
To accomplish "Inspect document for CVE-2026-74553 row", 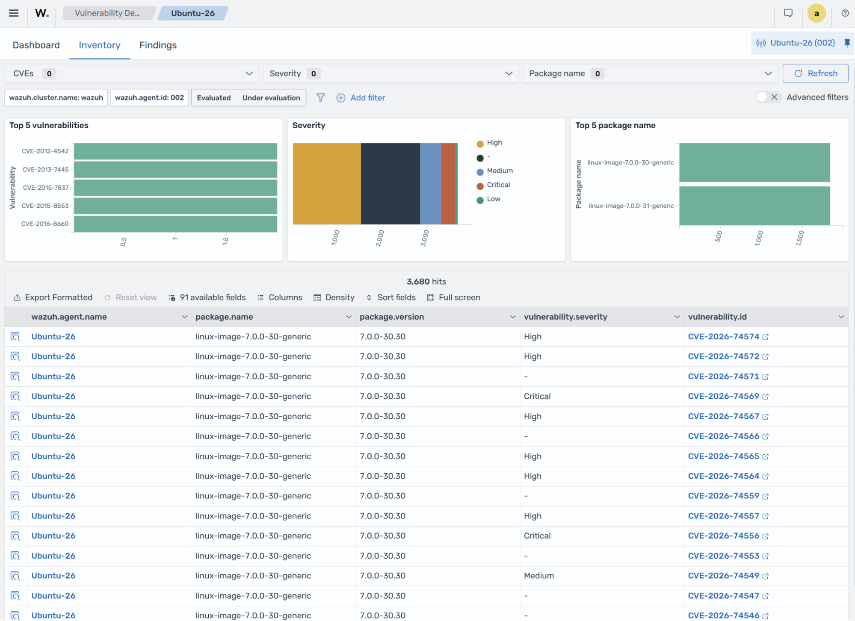I will point(15,556).
